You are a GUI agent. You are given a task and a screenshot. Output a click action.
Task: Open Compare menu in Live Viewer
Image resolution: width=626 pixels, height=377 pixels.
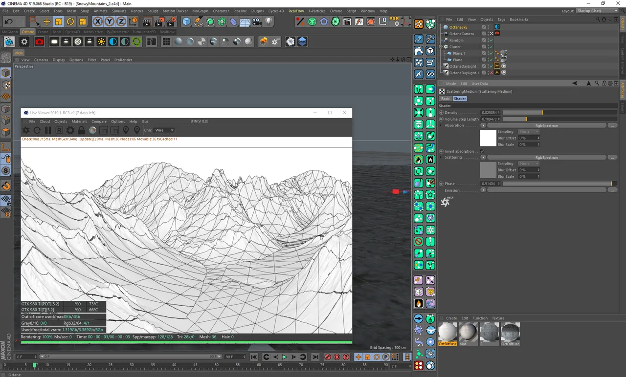coord(99,122)
